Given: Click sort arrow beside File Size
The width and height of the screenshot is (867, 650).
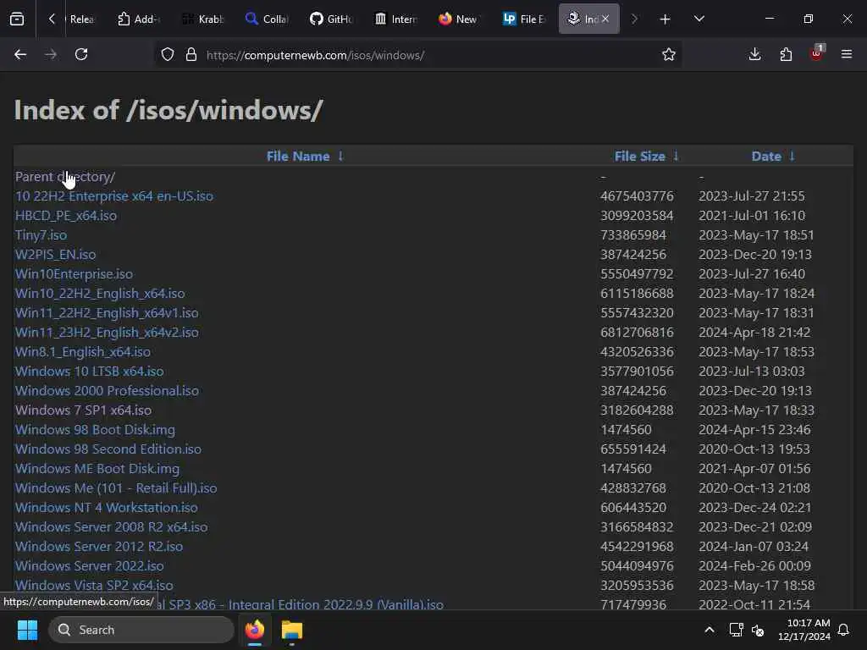Looking at the screenshot, I should click(676, 157).
